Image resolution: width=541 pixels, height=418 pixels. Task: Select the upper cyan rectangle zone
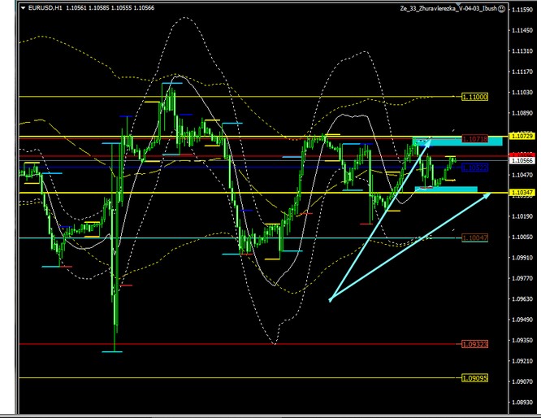point(457,142)
